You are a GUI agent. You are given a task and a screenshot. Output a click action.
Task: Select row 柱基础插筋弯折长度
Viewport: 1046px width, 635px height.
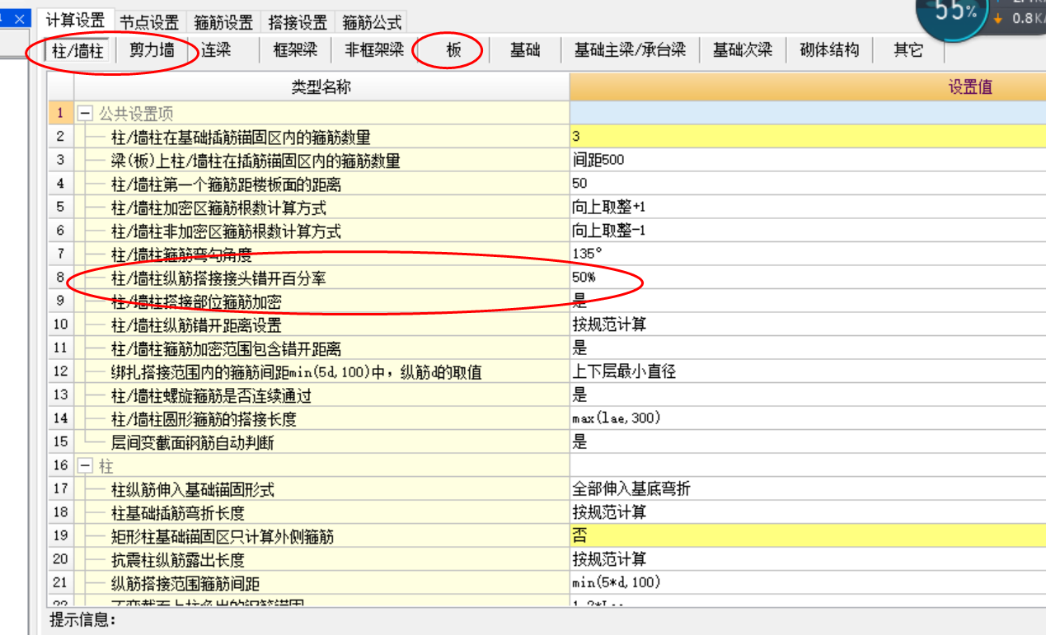tap(177, 513)
